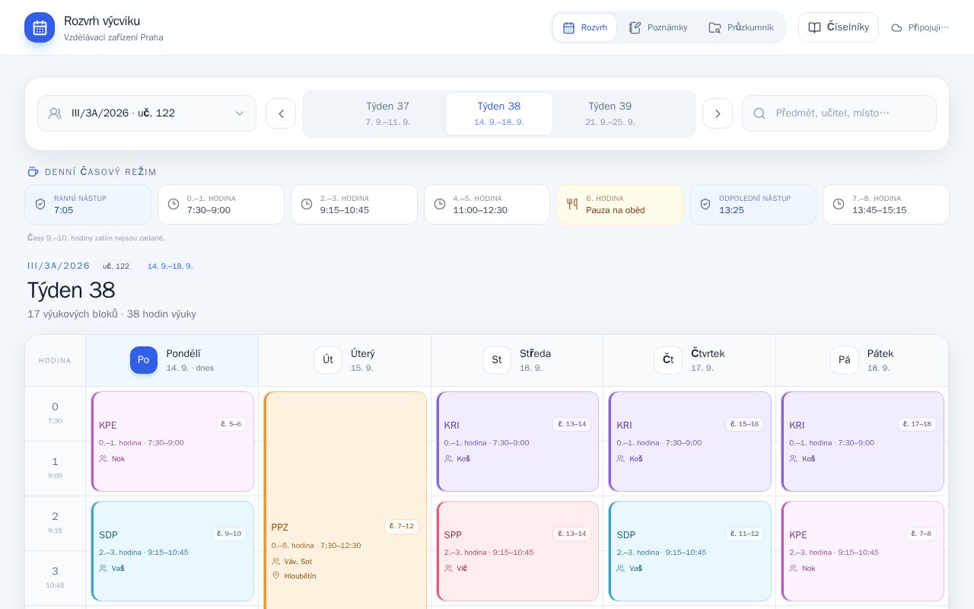This screenshot has width=974, height=609.
Task: Click the hour 2 row label at 9:15
Action: [55, 523]
